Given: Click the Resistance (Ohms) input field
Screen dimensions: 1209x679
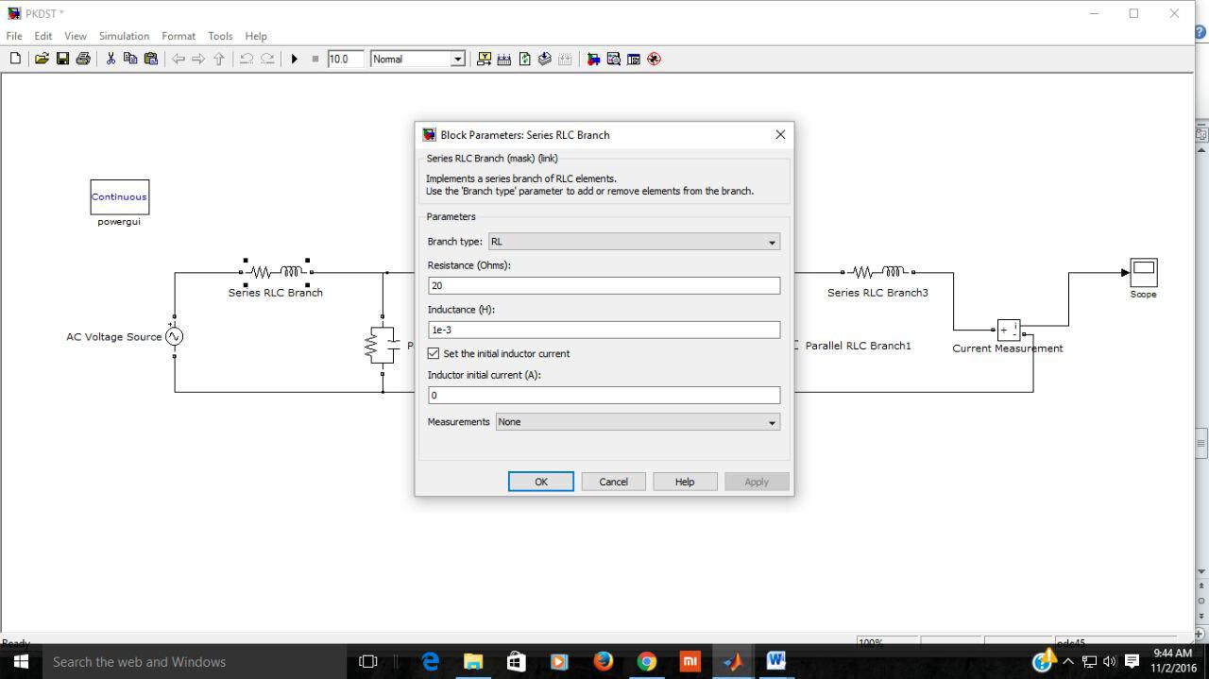Looking at the screenshot, I should 604,285.
